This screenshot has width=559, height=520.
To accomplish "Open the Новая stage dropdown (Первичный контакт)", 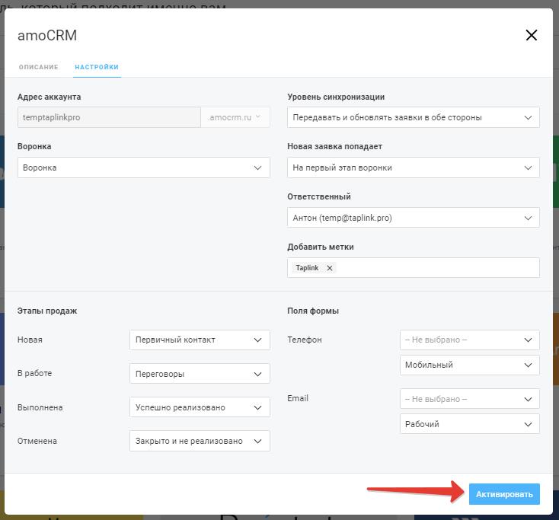I will click(x=200, y=340).
